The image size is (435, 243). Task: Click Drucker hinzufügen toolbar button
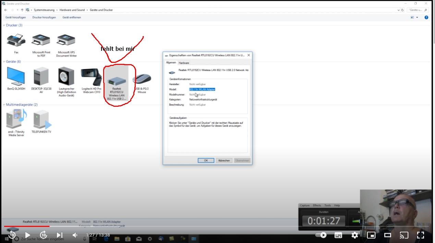(44, 17)
